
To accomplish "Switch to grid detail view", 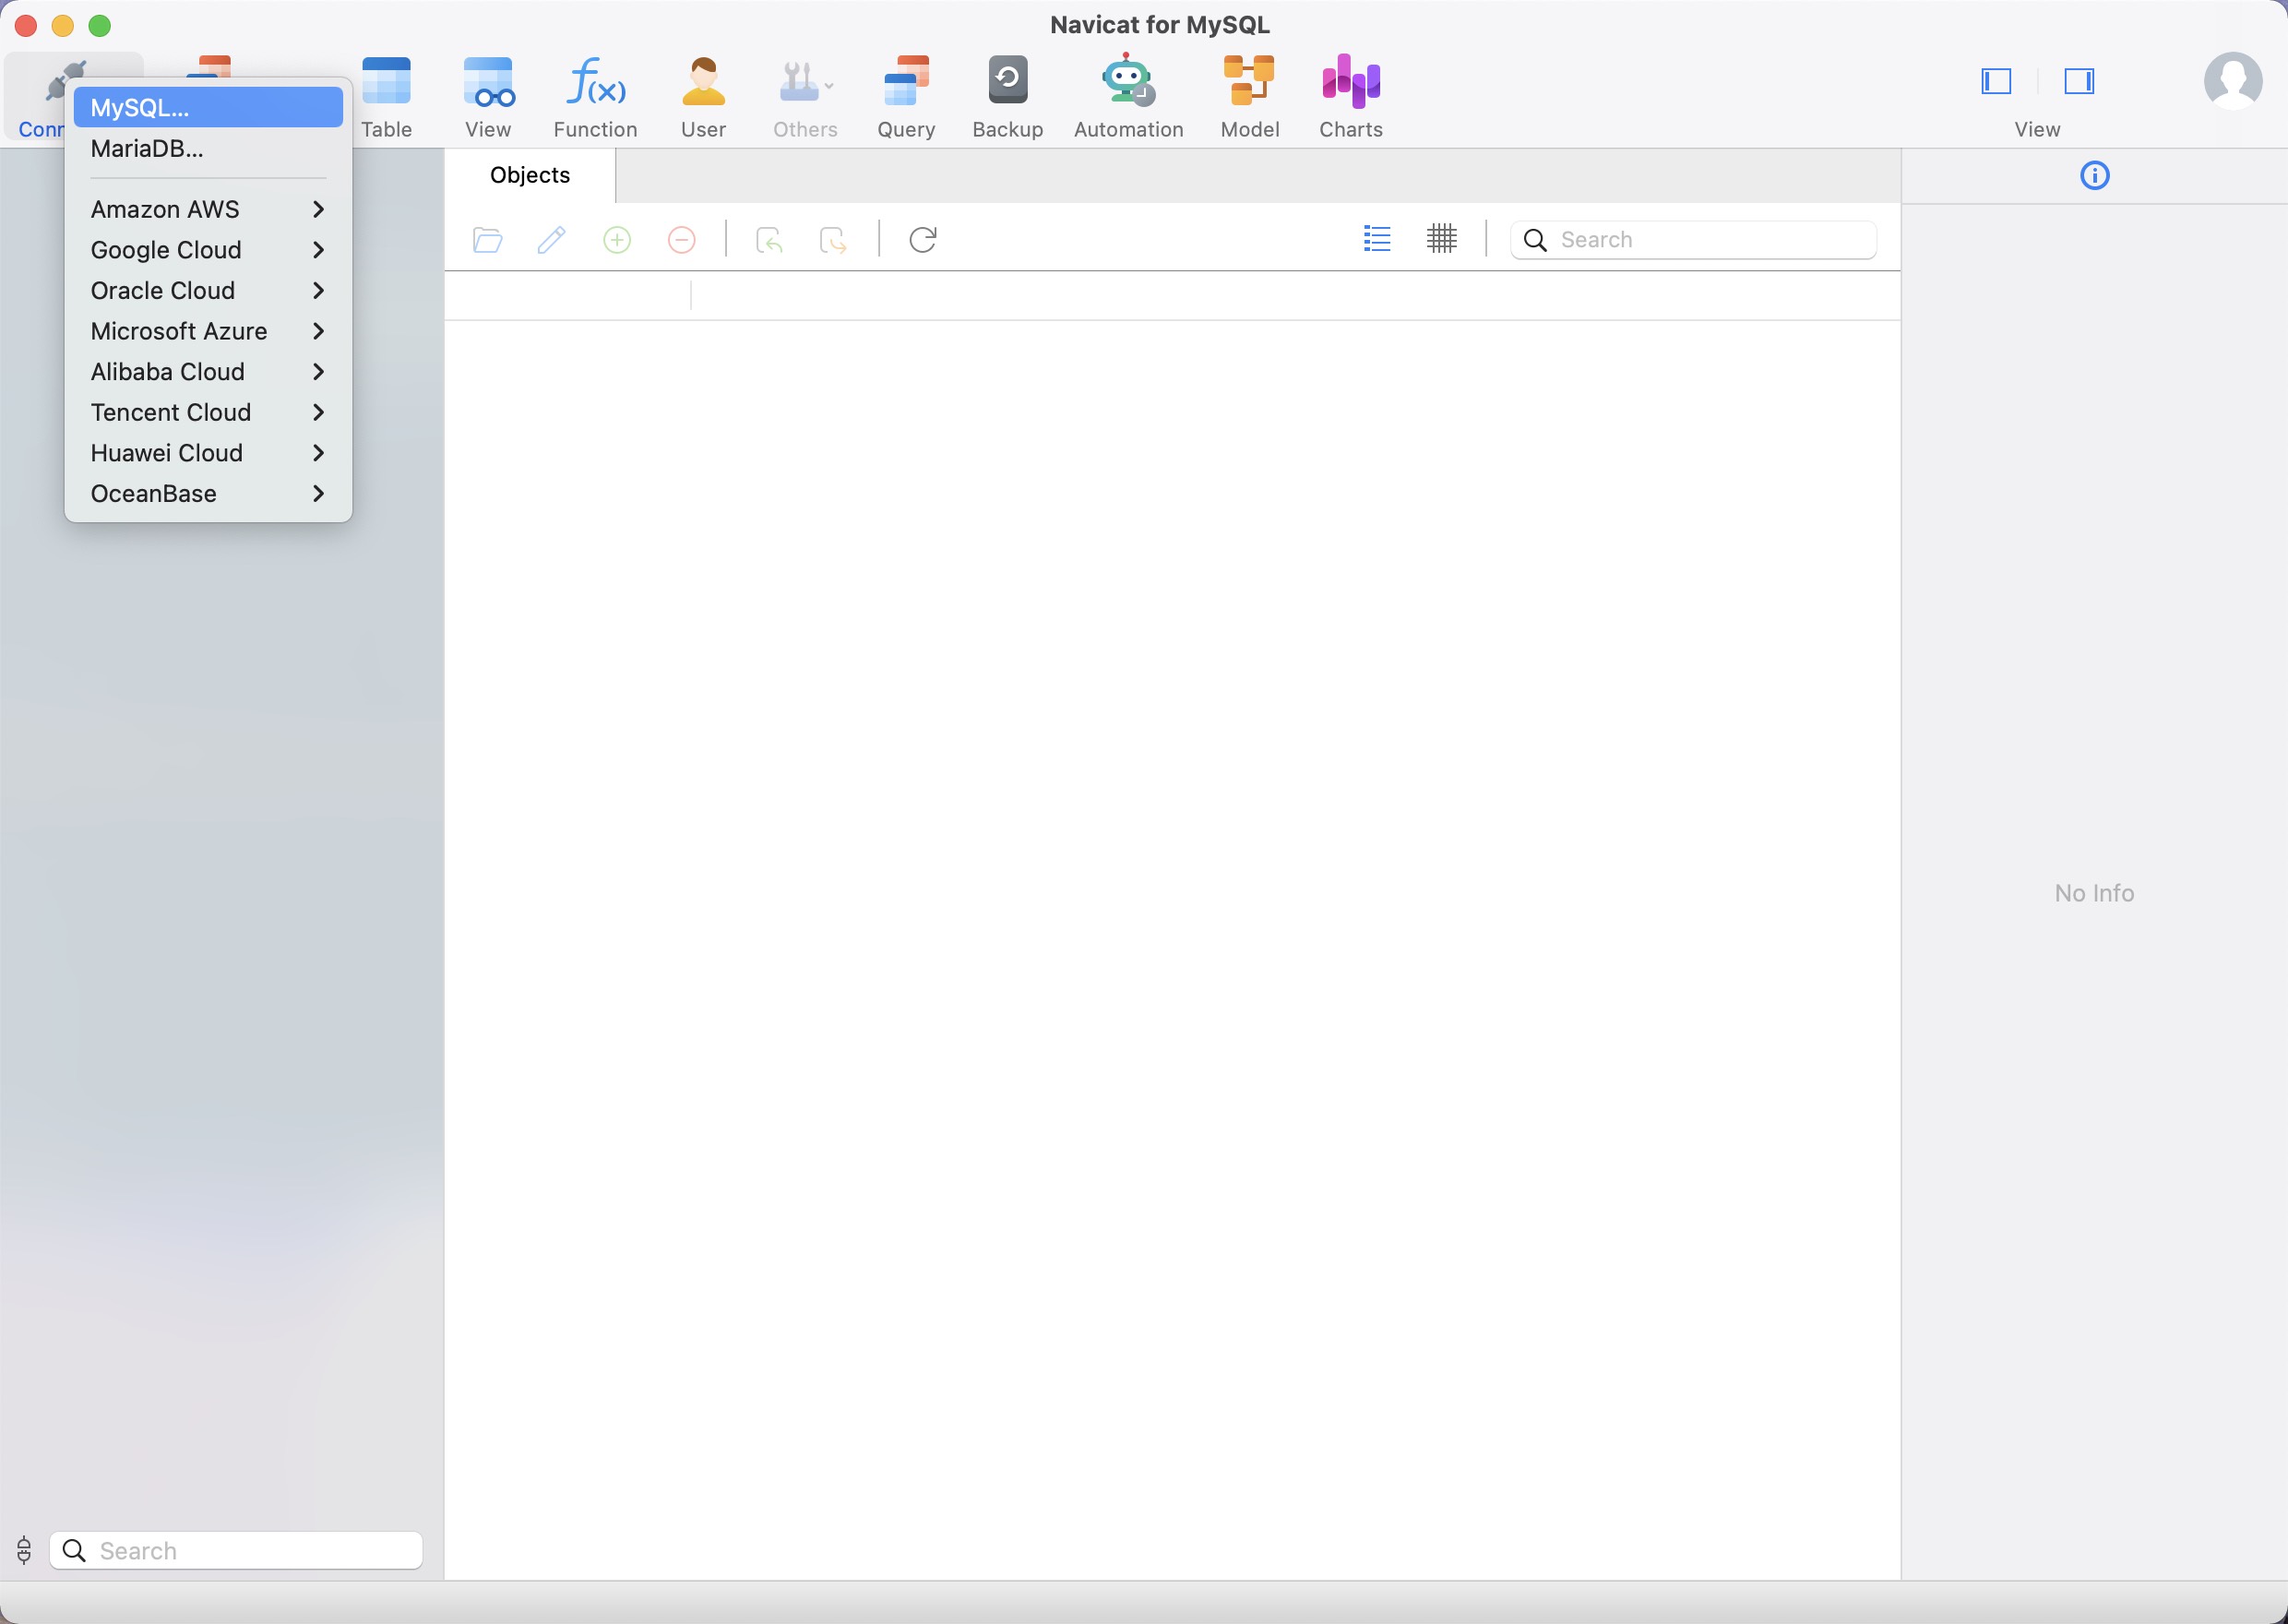I will [1440, 239].
